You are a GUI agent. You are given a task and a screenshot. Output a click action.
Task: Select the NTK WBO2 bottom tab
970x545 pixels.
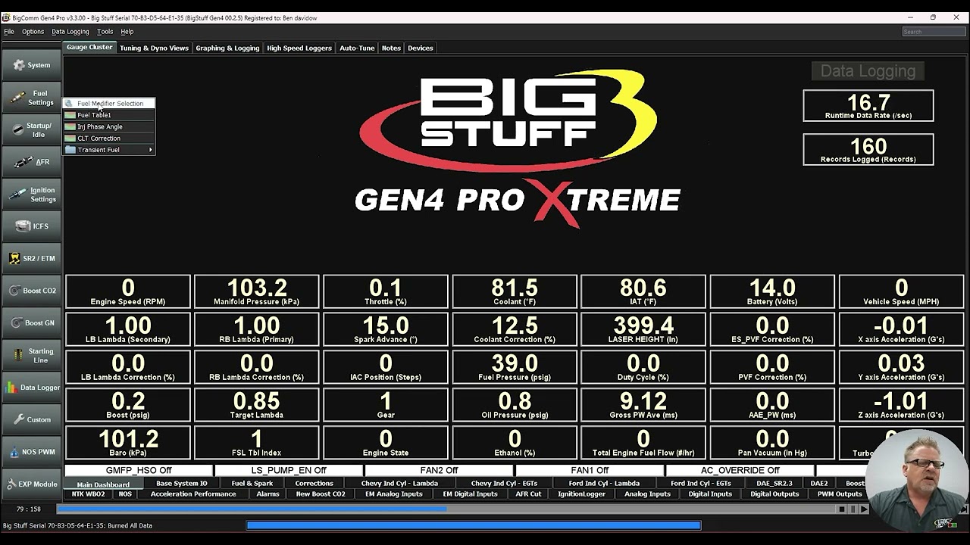[x=88, y=494]
